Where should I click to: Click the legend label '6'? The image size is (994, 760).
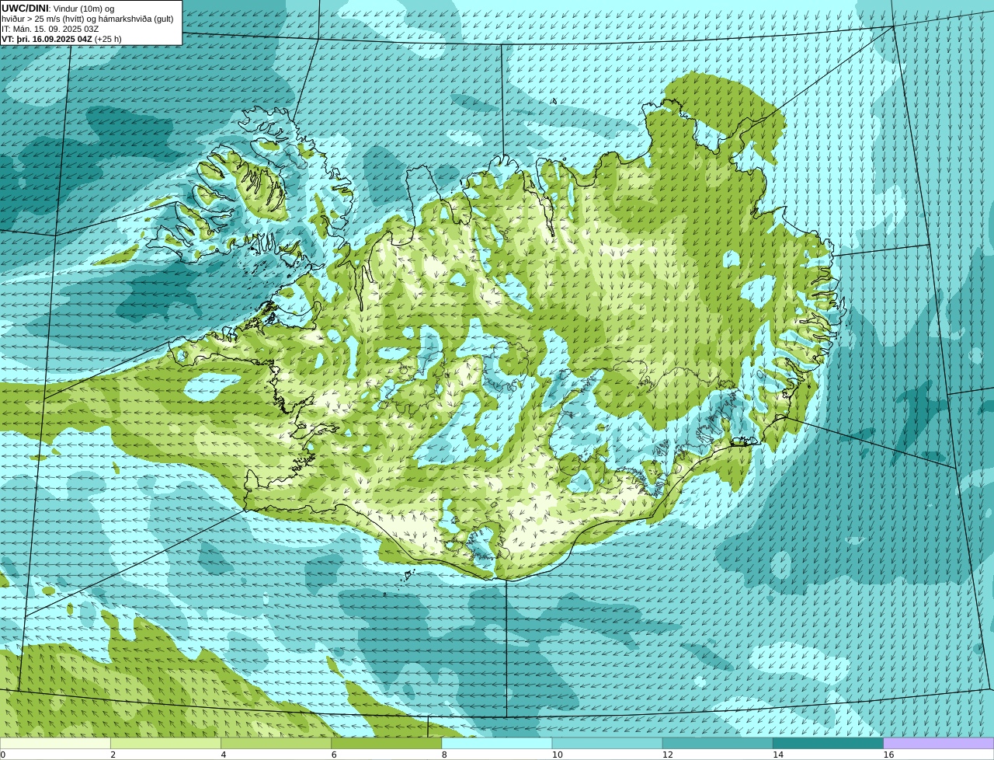point(334,755)
